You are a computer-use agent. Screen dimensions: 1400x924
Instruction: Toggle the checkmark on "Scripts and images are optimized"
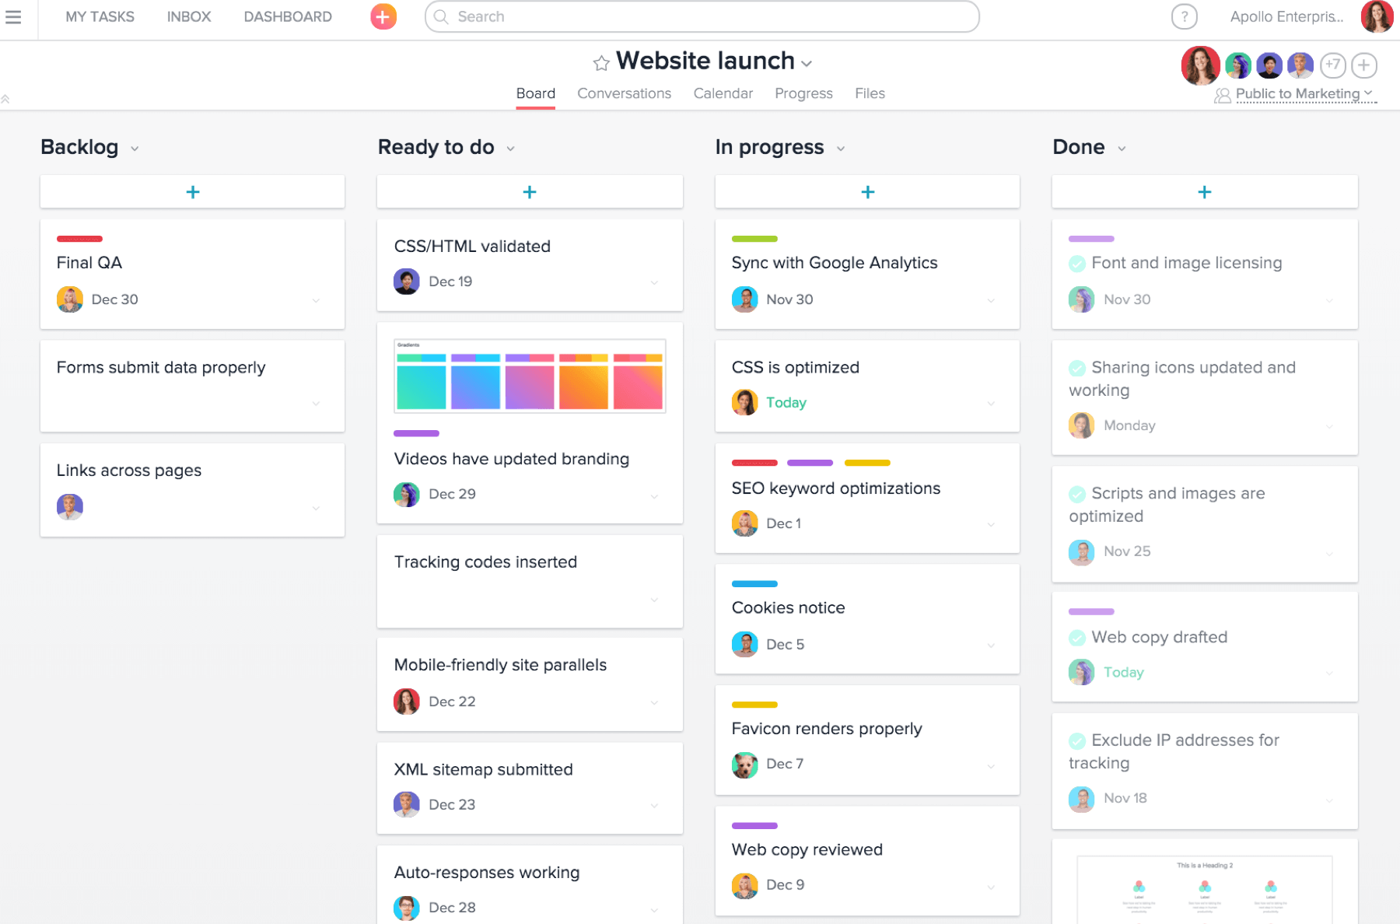1077,493
